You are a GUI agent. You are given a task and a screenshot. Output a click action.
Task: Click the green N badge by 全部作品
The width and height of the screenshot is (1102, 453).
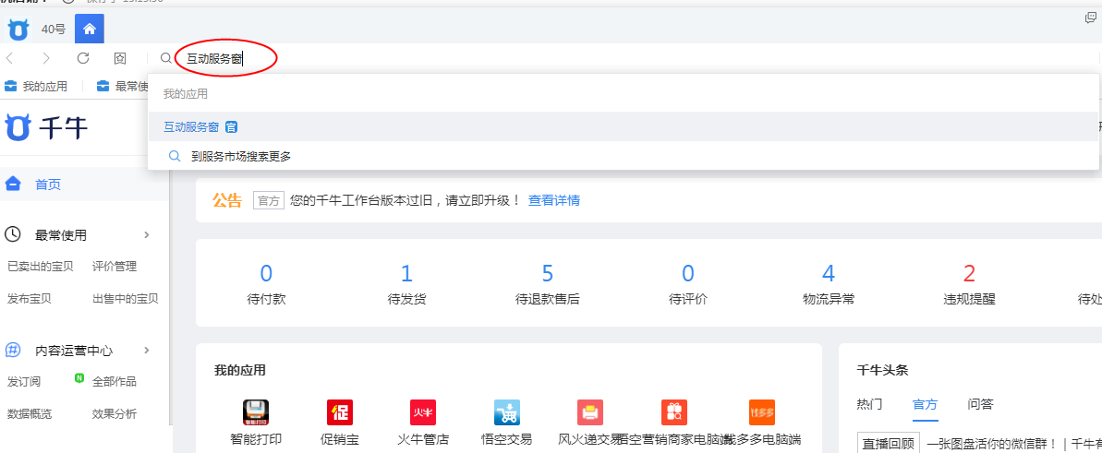tap(79, 378)
